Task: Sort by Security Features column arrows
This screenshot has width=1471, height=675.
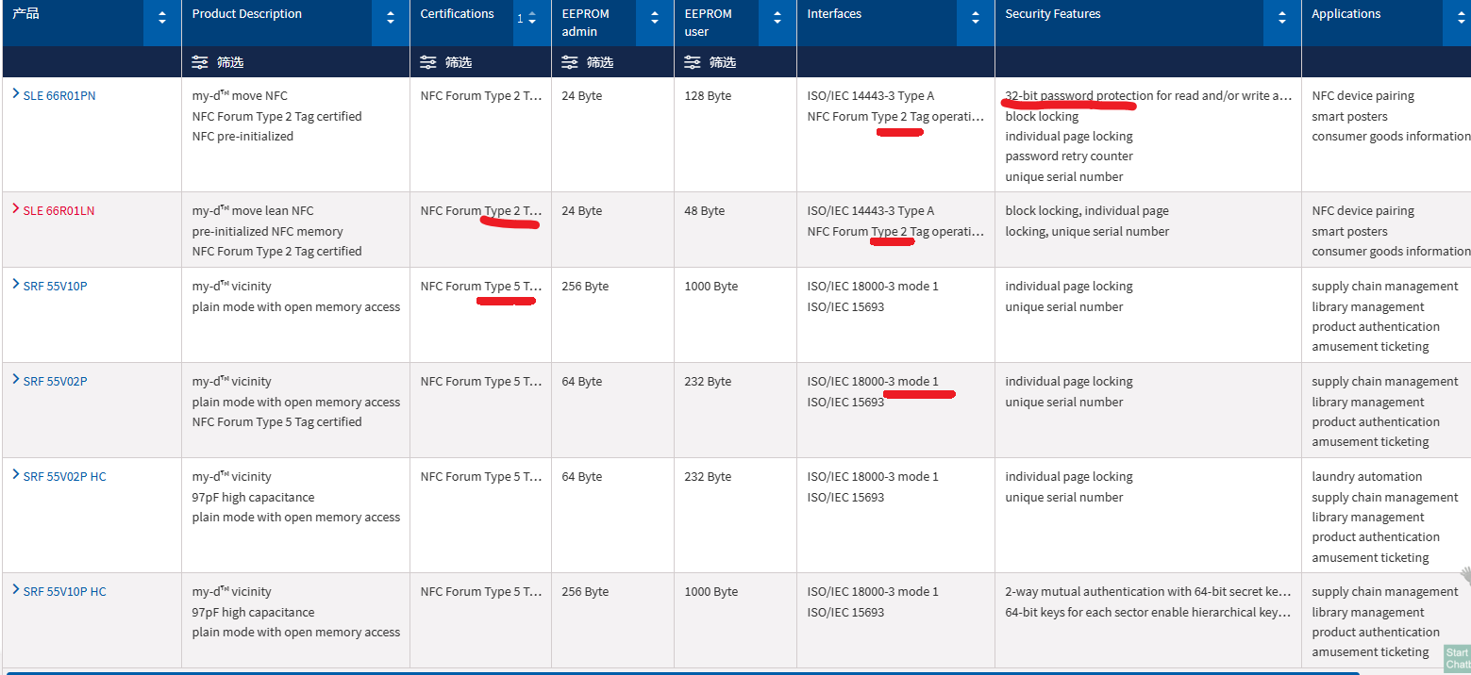Action: (x=1282, y=18)
